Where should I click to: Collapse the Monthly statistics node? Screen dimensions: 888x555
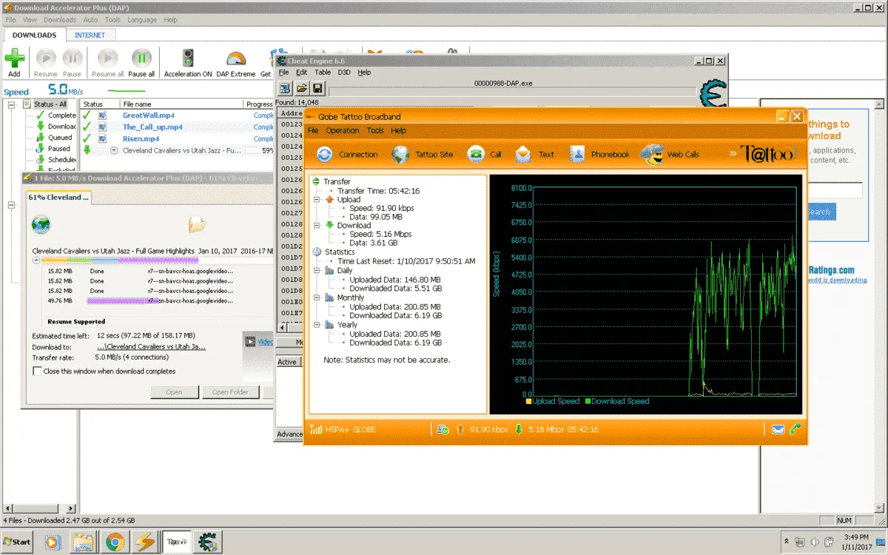pyautogui.click(x=317, y=297)
